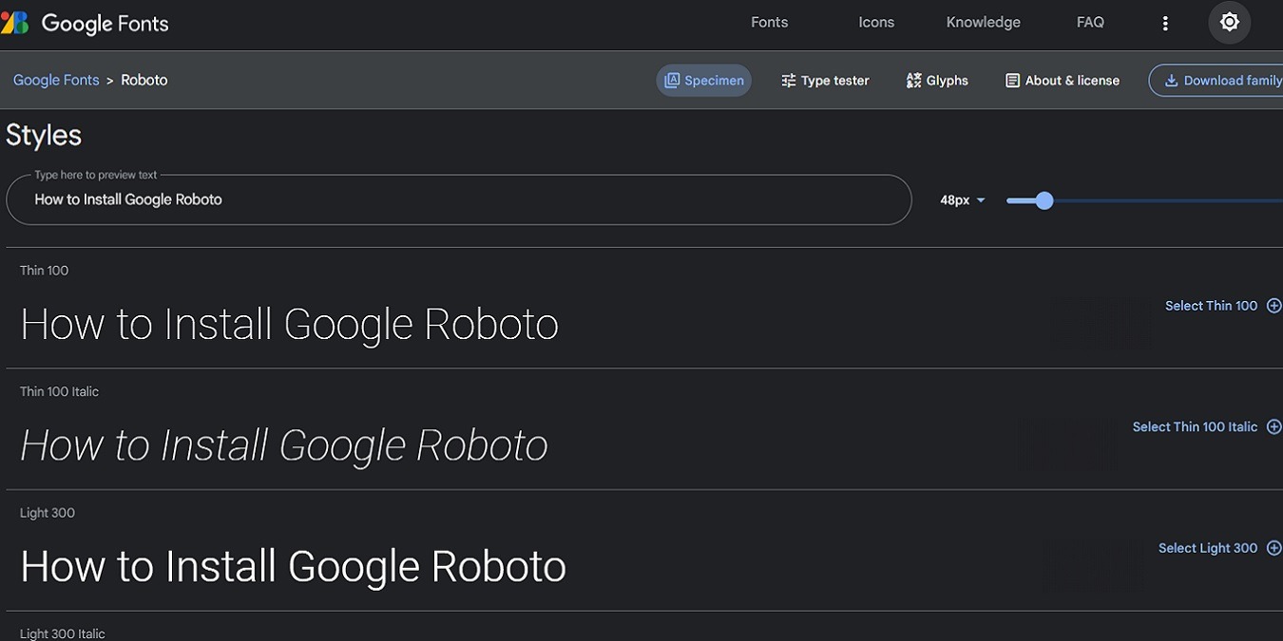Click the Google Fonts logo icon

tap(14, 21)
